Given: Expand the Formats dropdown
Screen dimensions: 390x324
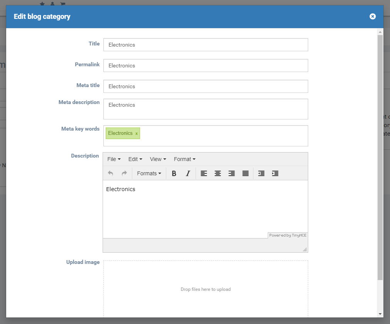Looking at the screenshot, I should pos(149,173).
